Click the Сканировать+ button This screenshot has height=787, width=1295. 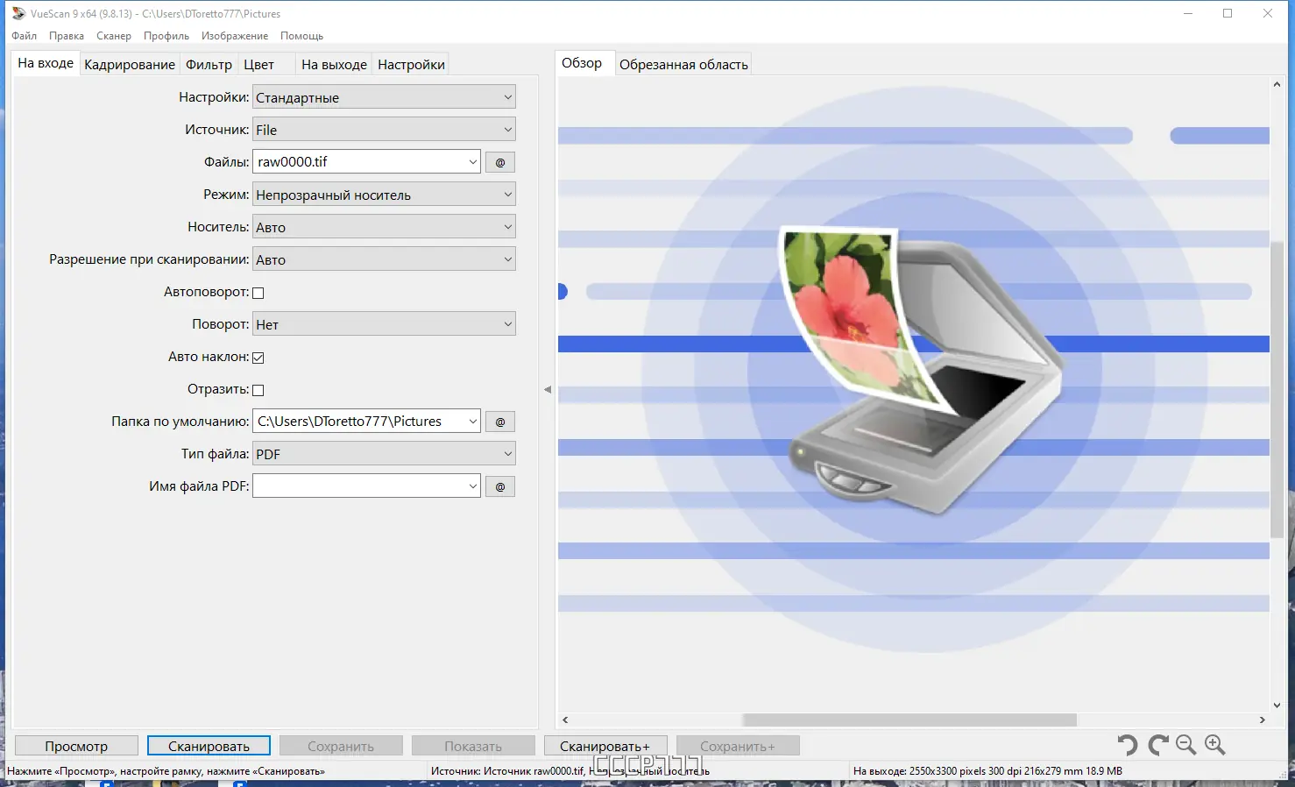[x=605, y=746]
